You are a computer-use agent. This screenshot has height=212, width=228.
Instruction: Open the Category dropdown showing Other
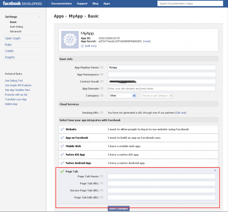[x=122, y=96]
